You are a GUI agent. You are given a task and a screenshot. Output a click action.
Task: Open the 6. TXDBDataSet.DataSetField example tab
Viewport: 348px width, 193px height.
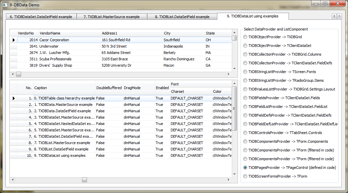tap(41, 17)
